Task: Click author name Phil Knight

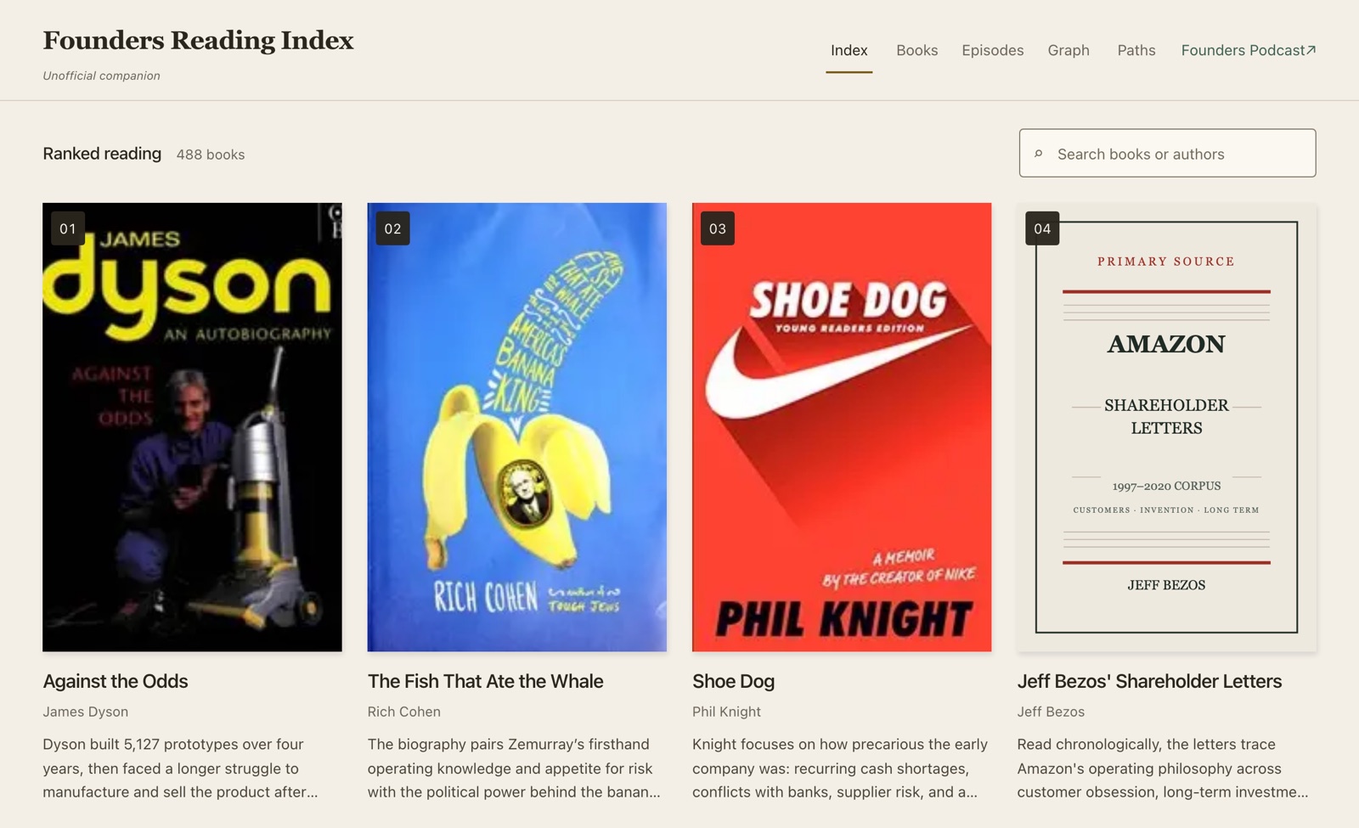Action: coord(726,712)
